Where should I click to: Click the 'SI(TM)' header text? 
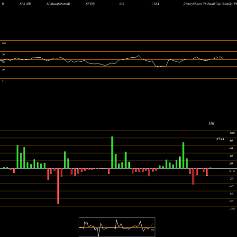tap(90, 4)
